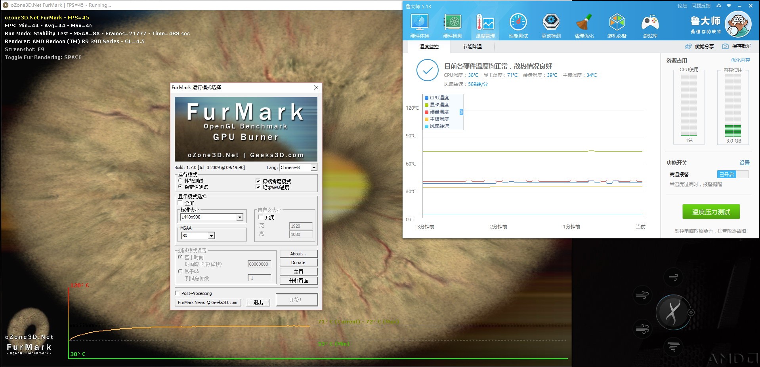Open the 鲁大师 title bar menu triangle

729,6
